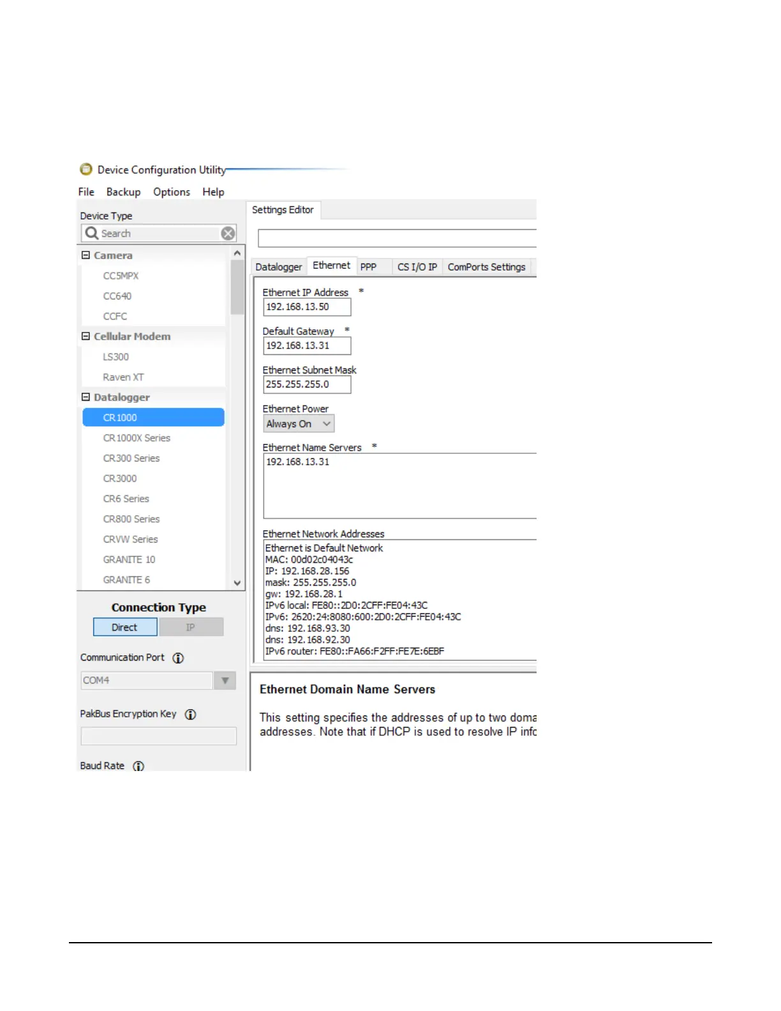Select Direct connection type
The image size is (781, 1011).
(125, 627)
